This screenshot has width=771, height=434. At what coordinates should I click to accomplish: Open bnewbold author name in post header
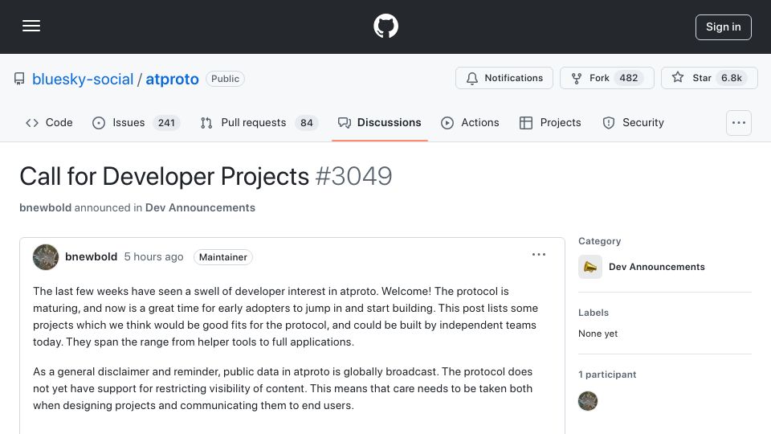(x=91, y=257)
